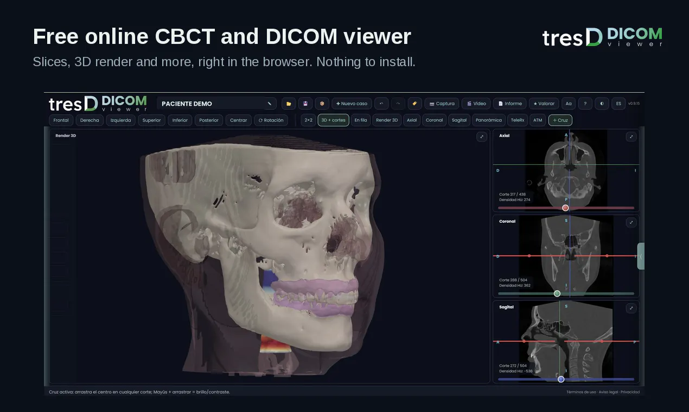This screenshot has height=412, width=689.
Task: Select the Axial view tab
Action: (412, 120)
